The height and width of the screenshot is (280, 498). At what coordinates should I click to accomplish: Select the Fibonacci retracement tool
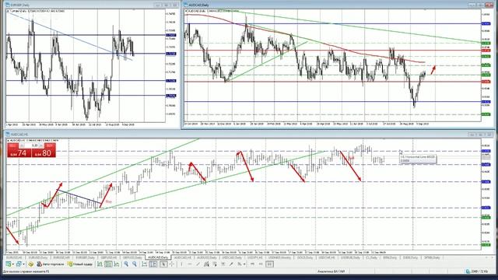pos(215,264)
